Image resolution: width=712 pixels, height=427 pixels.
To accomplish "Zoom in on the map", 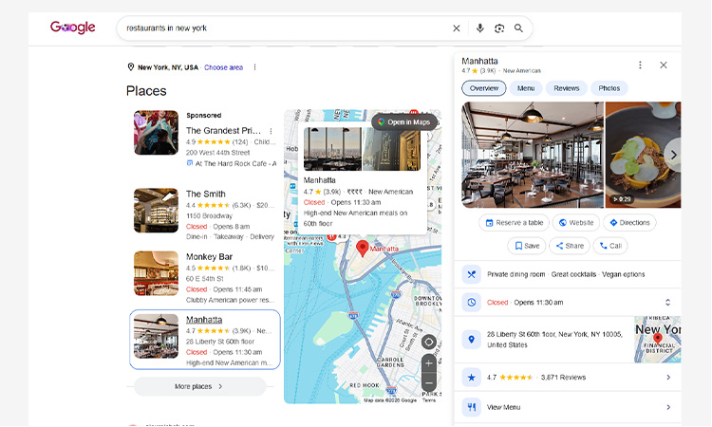I will point(429,363).
